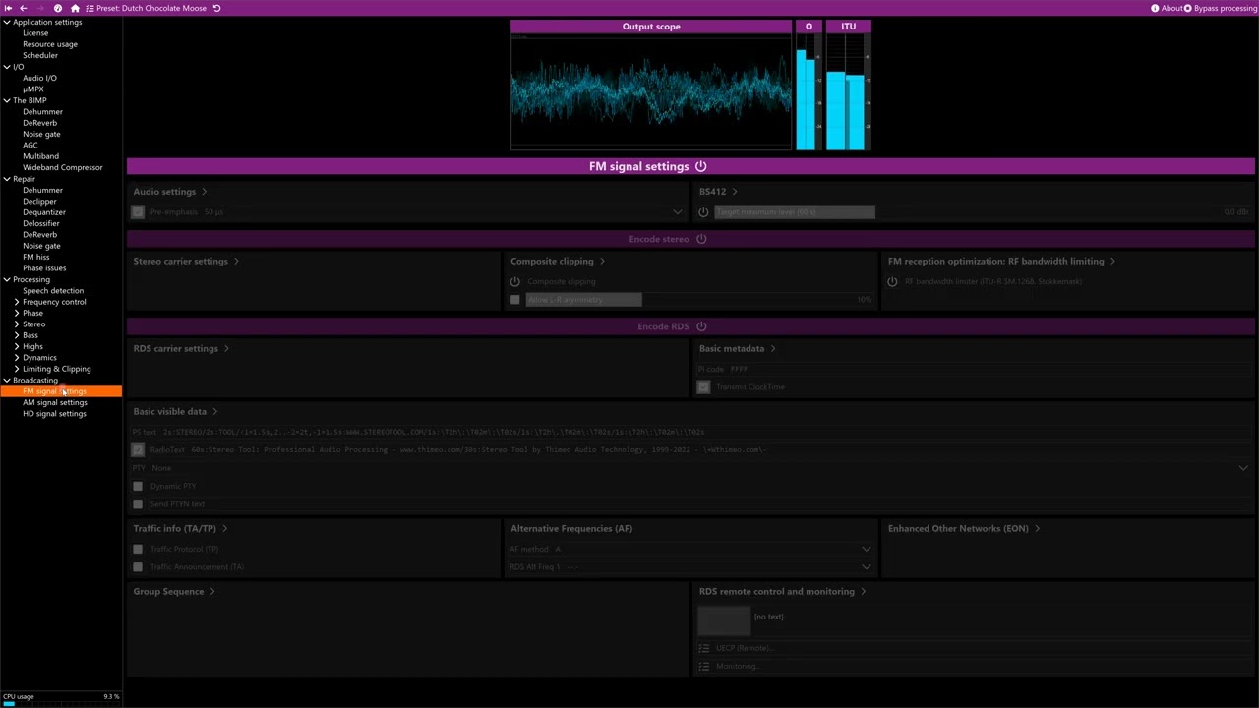1259x708 pixels.
Task: Open Scheduler in sidebar
Action: tap(40, 55)
